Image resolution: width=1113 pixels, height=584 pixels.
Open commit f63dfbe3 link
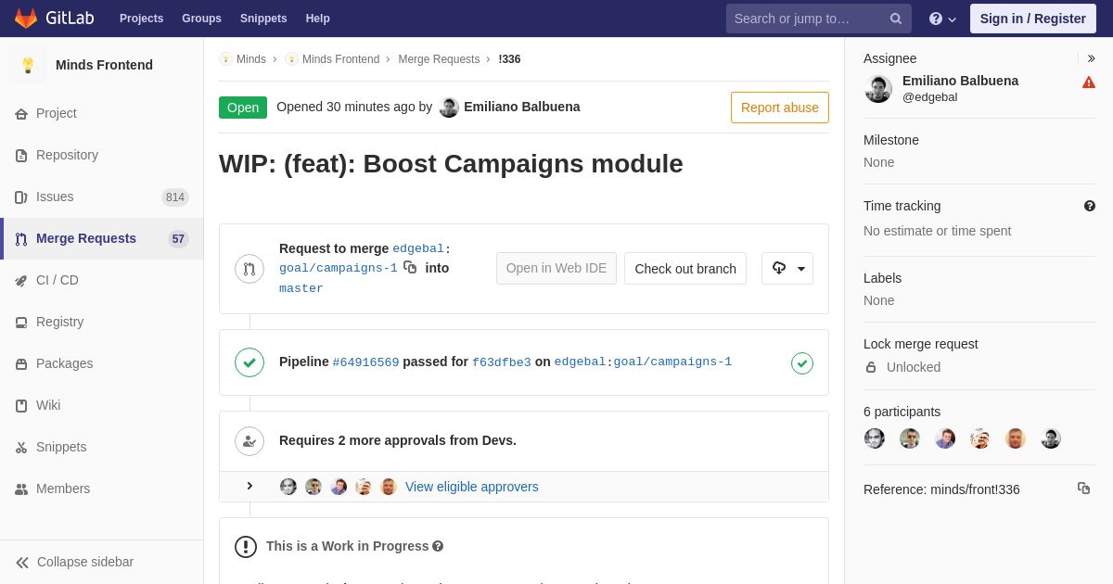502,362
